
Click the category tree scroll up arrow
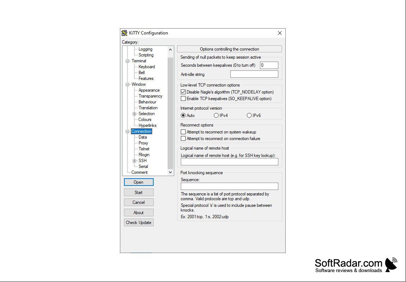[170, 50]
